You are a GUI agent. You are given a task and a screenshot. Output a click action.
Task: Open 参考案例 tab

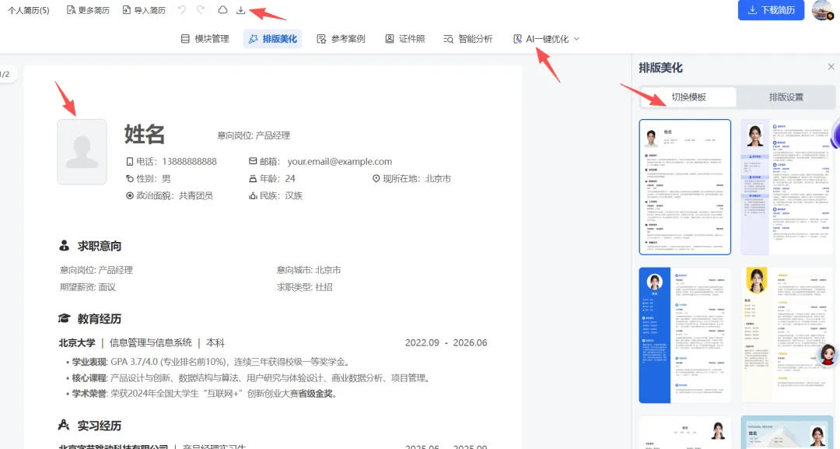tap(341, 39)
